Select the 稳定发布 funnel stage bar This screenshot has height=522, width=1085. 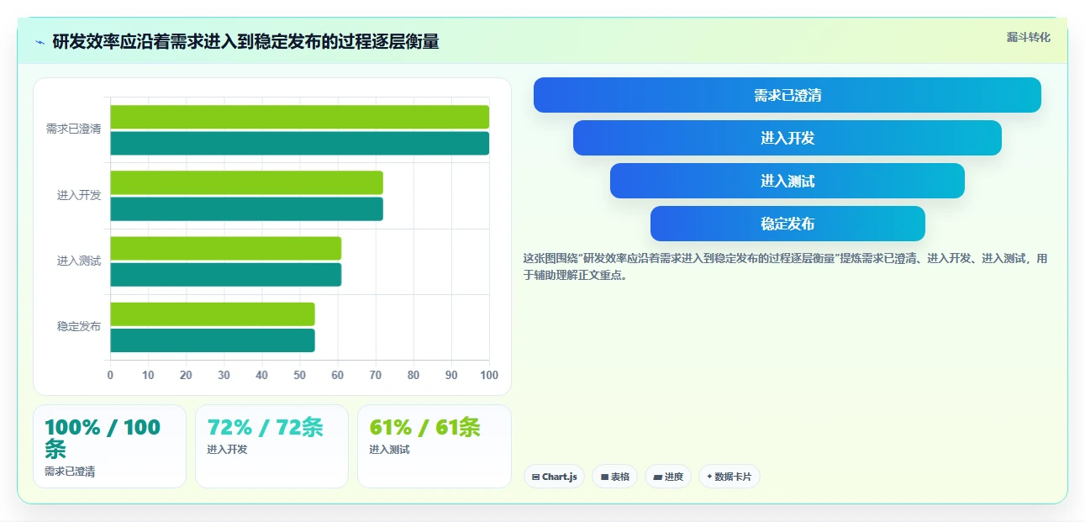pyautogui.click(x=787, y=224)
